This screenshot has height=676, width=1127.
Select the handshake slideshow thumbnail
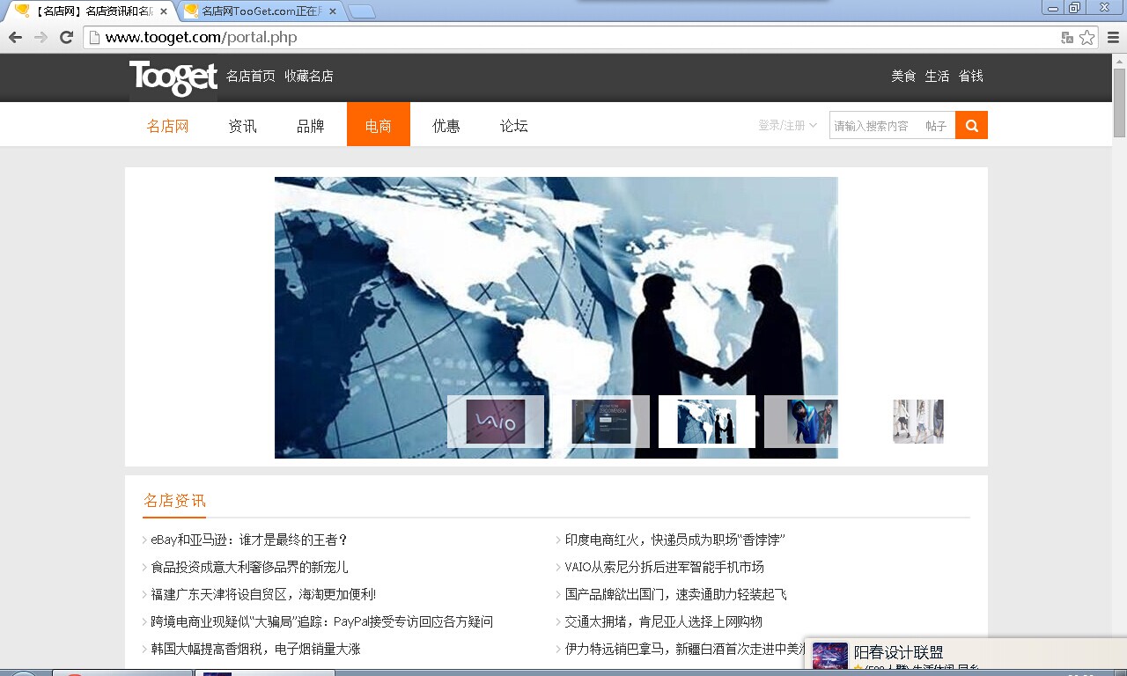(707, 422)
